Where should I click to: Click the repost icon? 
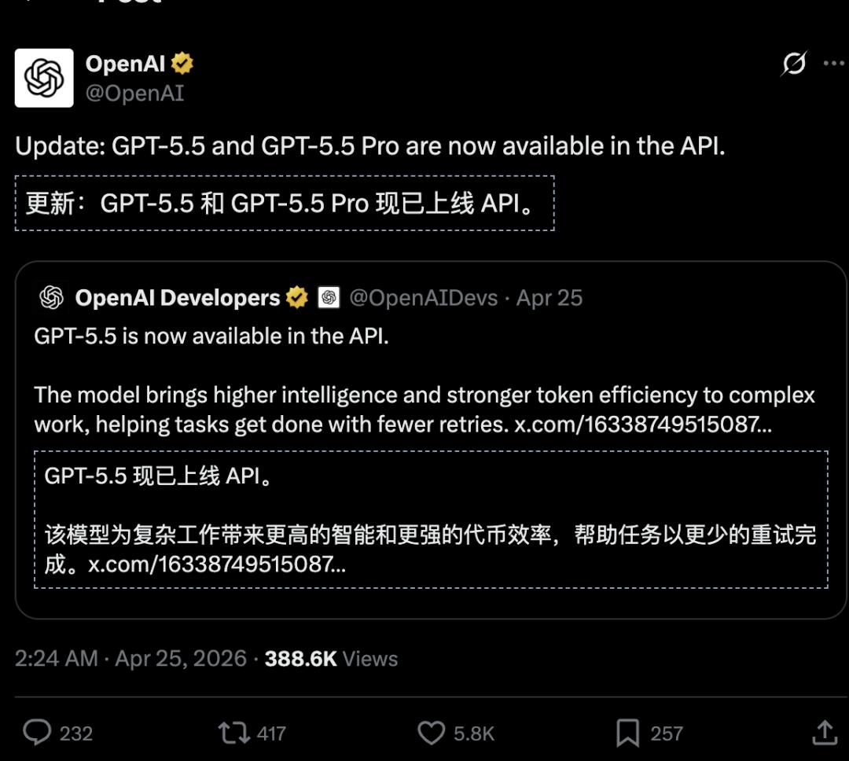[231, 732]
